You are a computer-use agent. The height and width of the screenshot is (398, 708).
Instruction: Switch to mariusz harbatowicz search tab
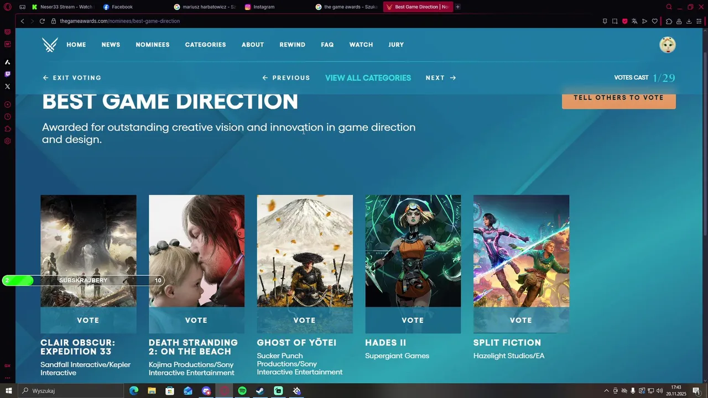point(204,7)
